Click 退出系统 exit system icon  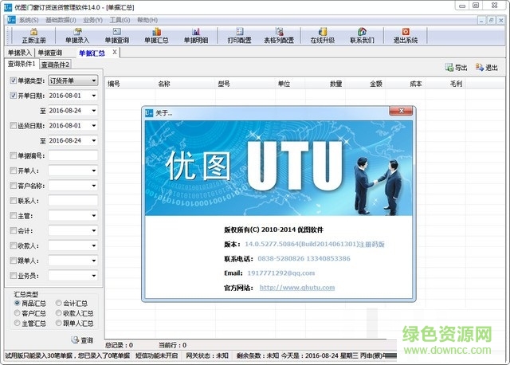(406, 36)
